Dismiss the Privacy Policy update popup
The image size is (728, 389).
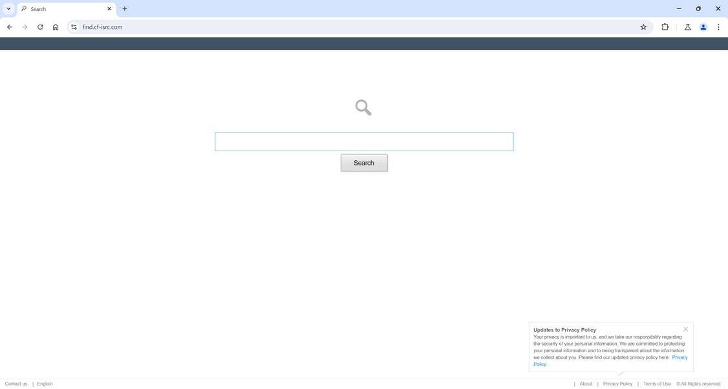pyautogui.click(x=685, y=329)
